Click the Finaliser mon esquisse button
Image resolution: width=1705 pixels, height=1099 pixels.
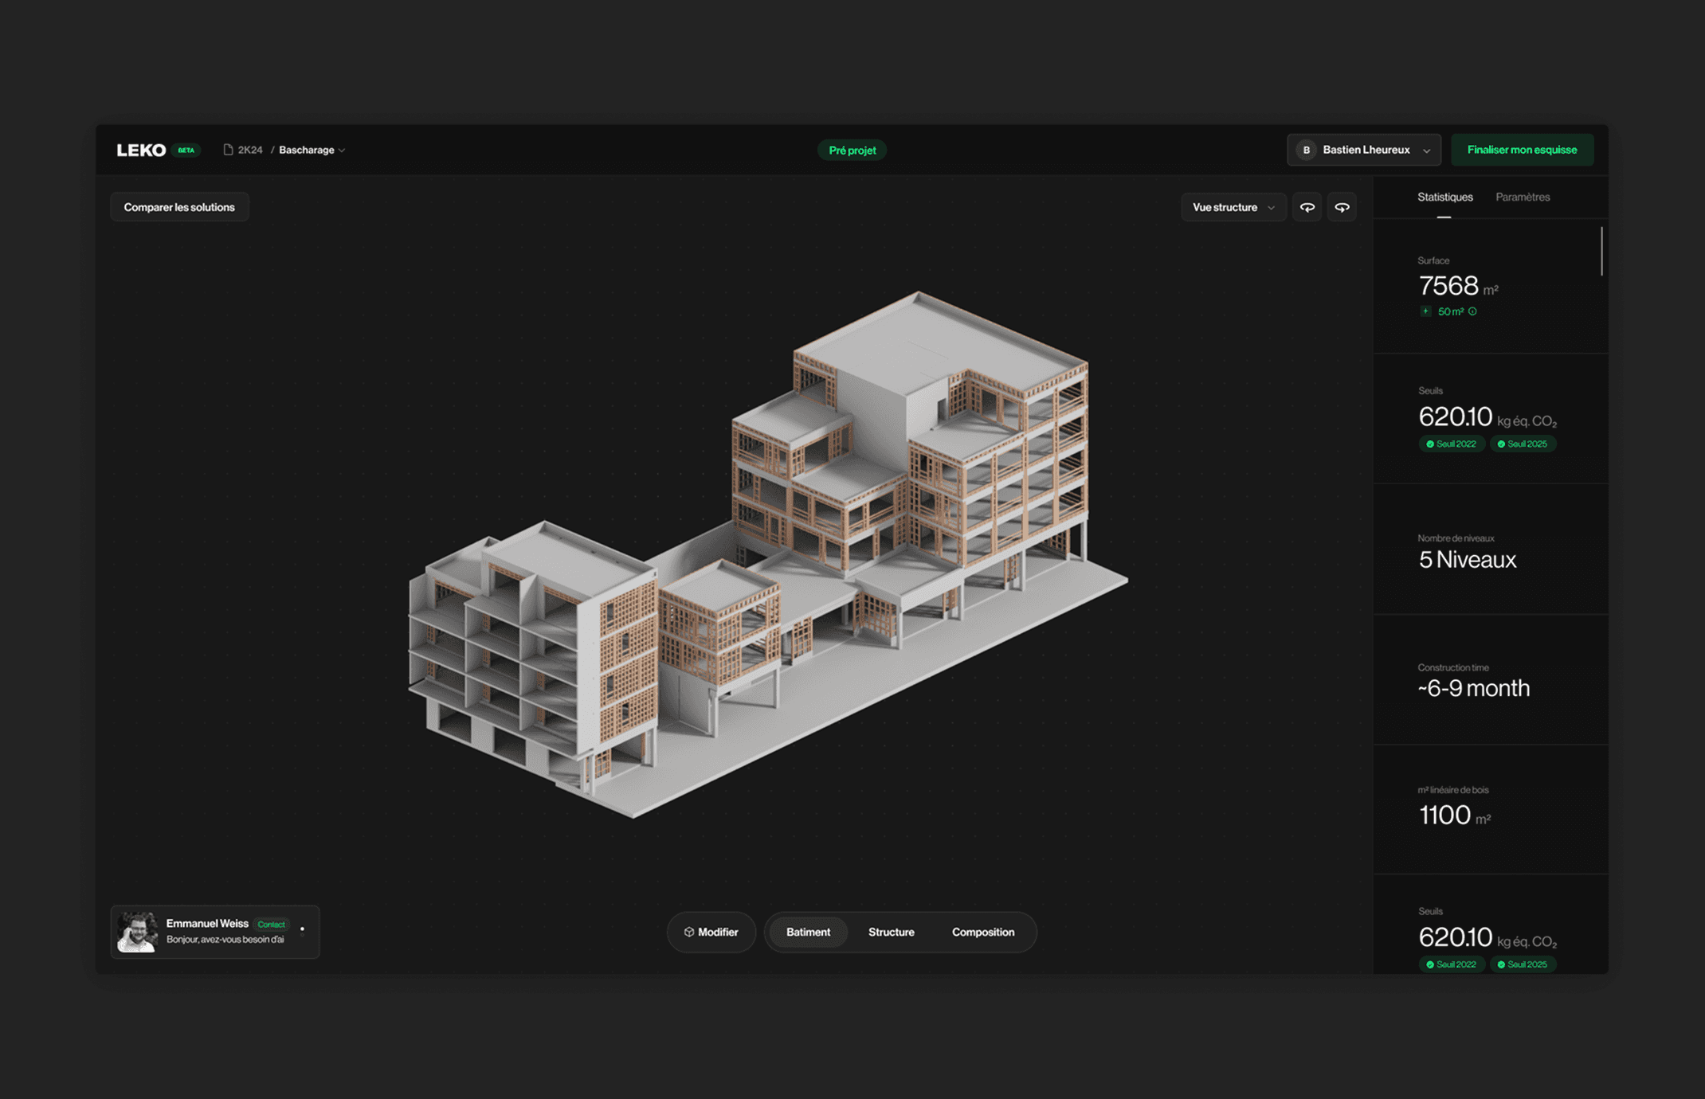1521,150
